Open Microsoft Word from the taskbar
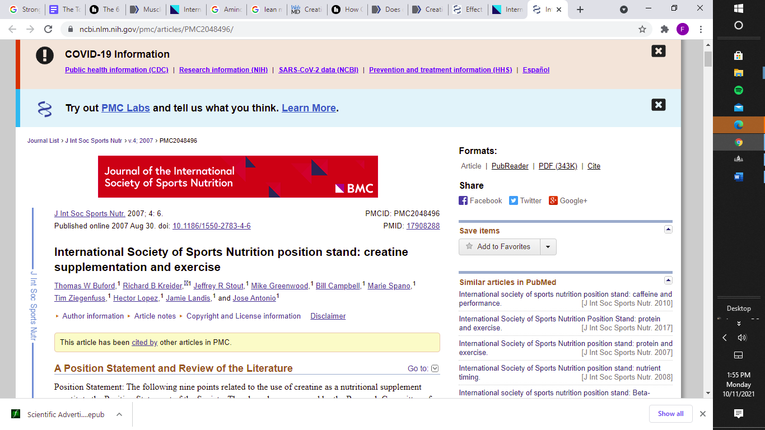The width and height of the screenshot is (765, 430). 738,177
